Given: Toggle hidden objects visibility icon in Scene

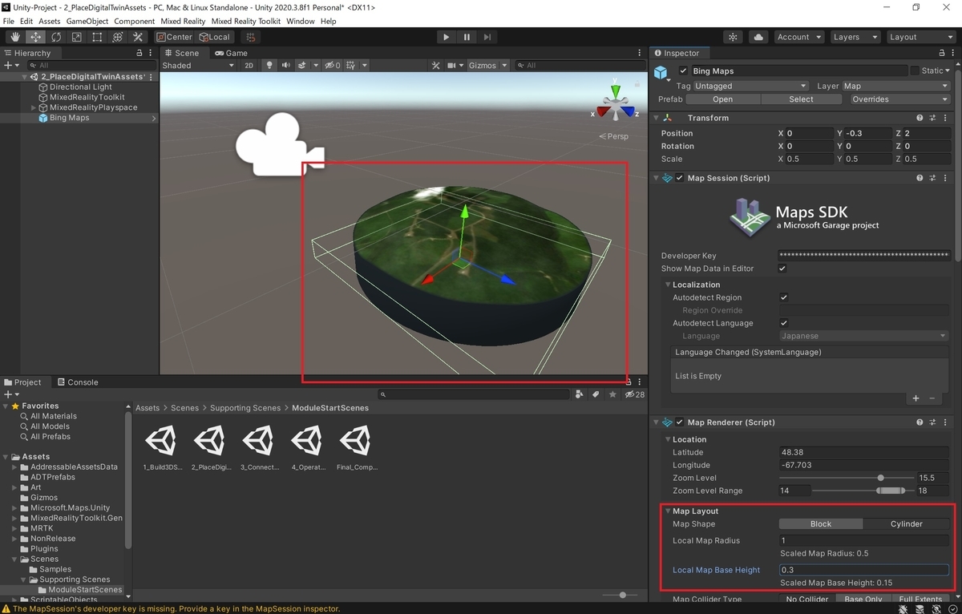Looking at the screenshot, I should [x=333, y=65].
